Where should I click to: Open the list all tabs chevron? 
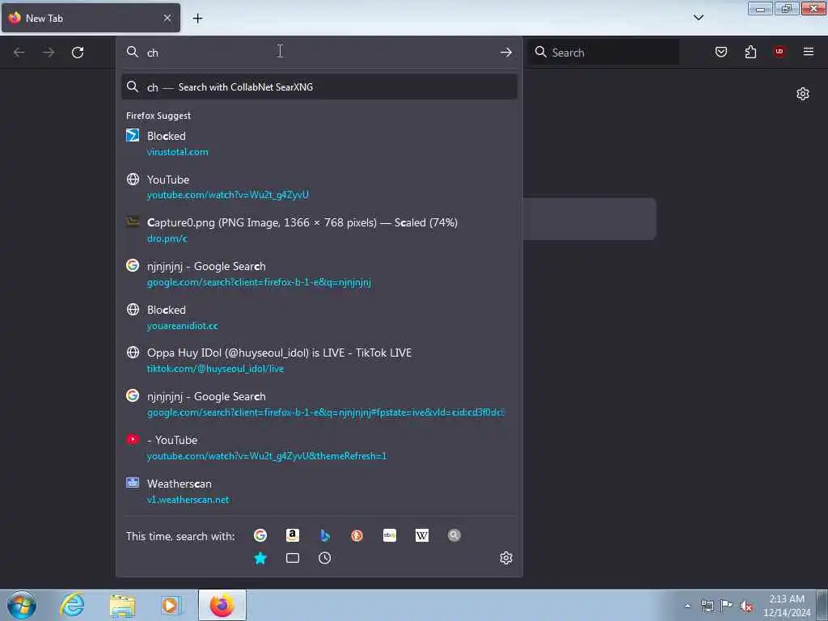[698, 18]
